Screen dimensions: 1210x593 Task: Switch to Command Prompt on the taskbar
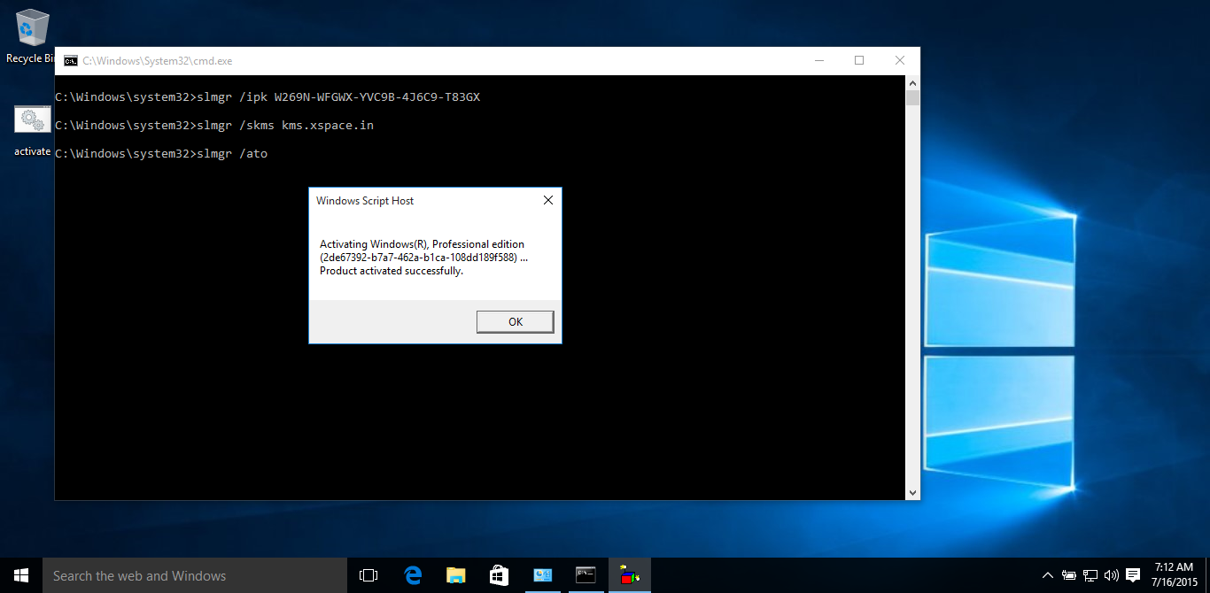[x=586, y=575]
